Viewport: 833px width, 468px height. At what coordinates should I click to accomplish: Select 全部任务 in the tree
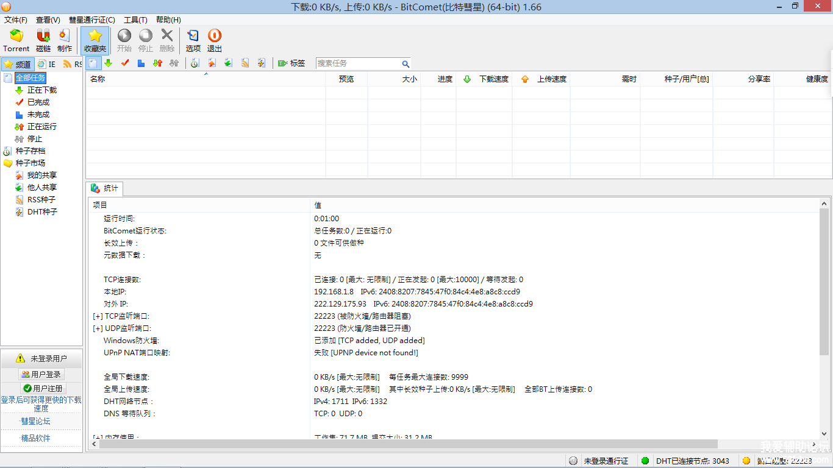click(30, 78)
